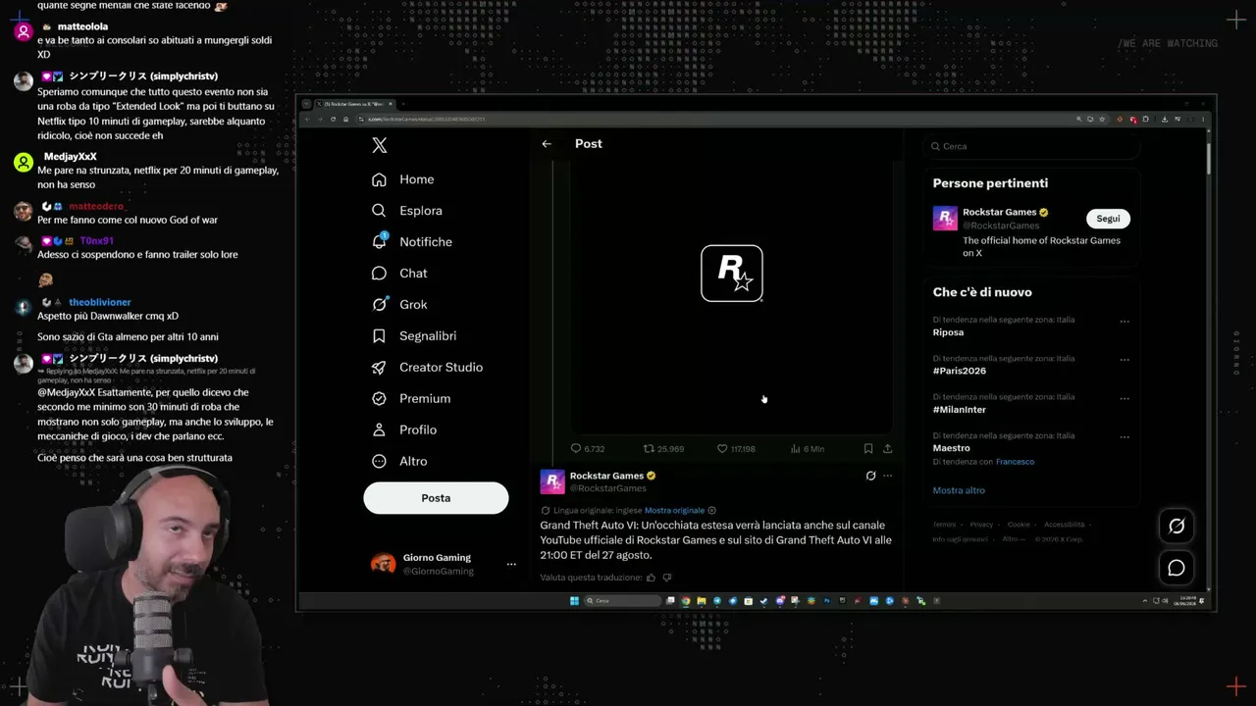The width and height of the screenshot is (1256, 706).
Task: Open the Altro more menu
Action: [401, 461]
